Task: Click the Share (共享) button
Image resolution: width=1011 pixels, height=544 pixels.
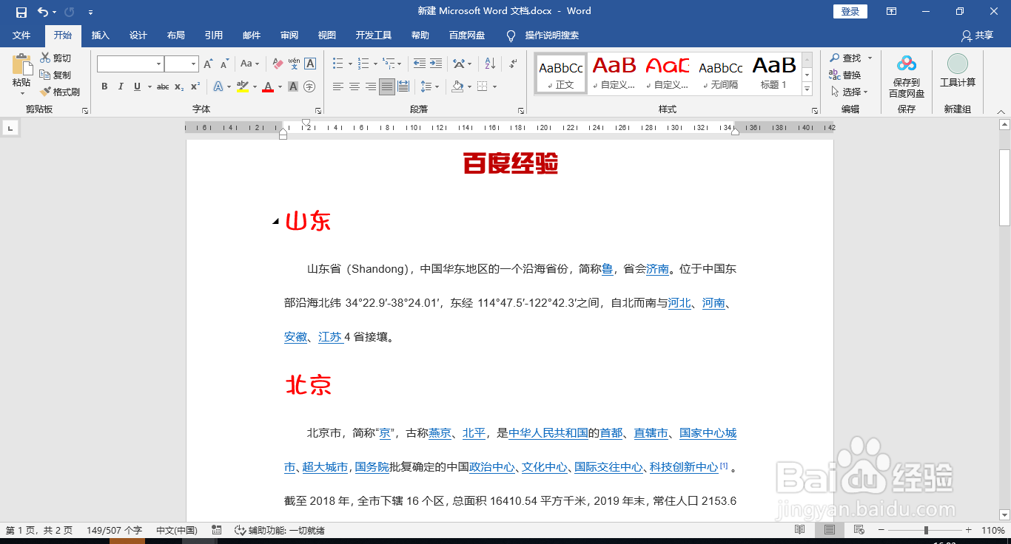Action: [977, 35]
